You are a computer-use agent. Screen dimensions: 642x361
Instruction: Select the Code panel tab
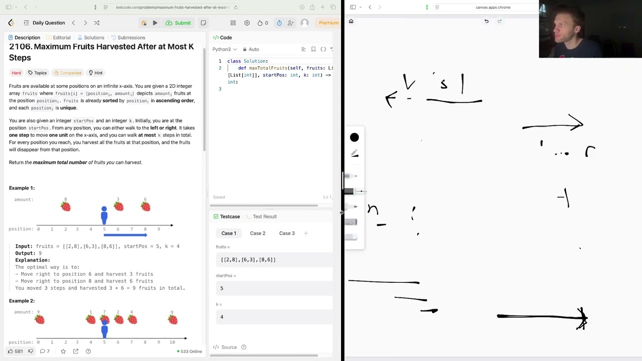pos(222,38)
